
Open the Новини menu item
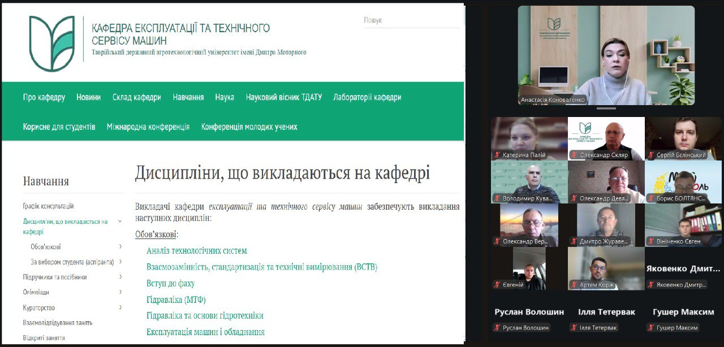89,97
